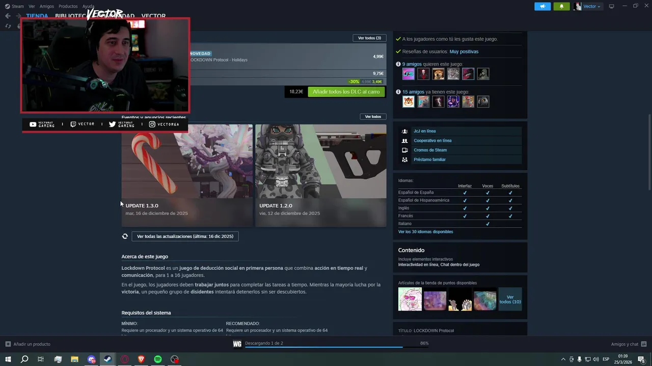
Task: Click the -30% discount badge
Action: [x=354, y=82]
